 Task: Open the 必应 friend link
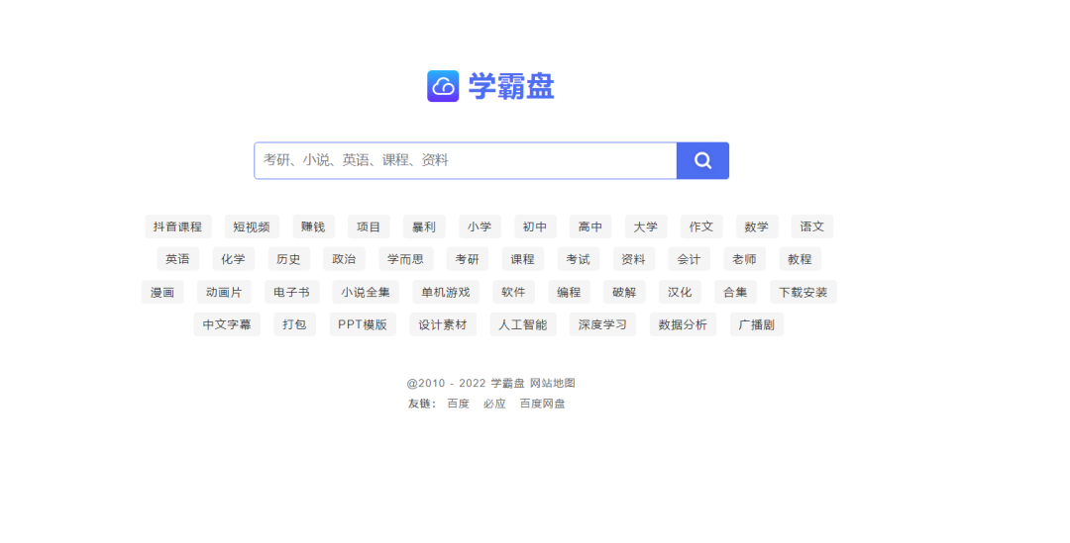[x=494, y=404]
